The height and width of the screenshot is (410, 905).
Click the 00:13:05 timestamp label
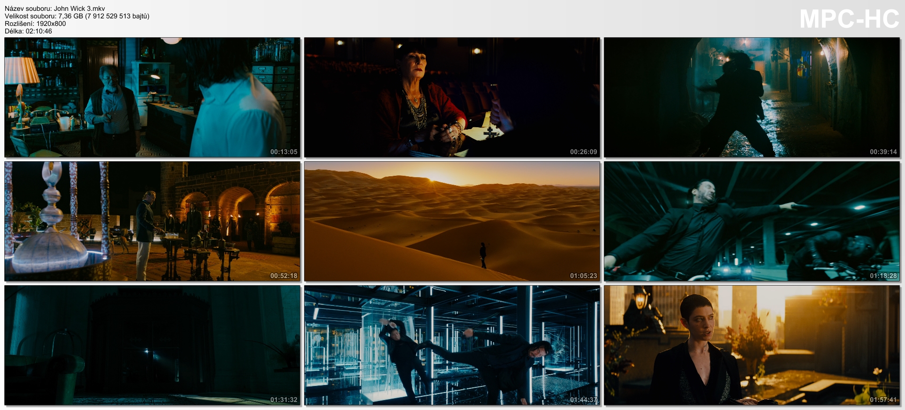(284, 152)
